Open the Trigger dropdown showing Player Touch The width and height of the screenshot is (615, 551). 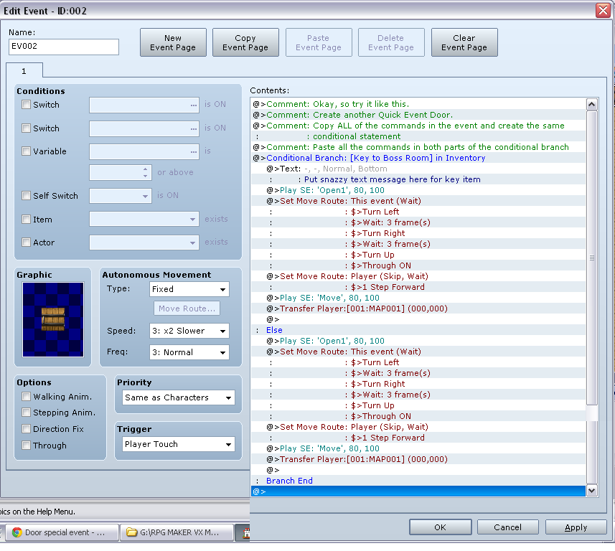[177, 444]
